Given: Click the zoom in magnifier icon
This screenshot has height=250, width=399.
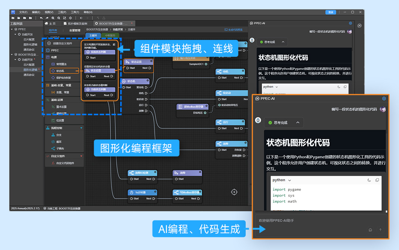Looking at the screenshot, I should coord(53,18).
